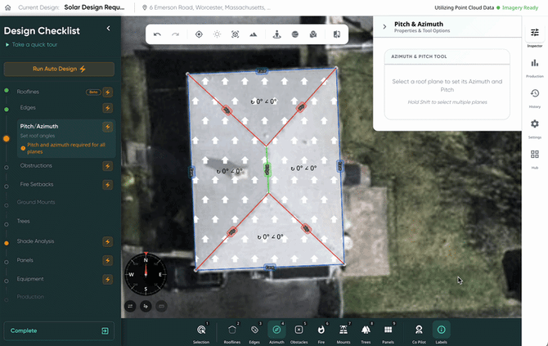This screenshot has height=346, width=548.
Task: Open the Production sidebar panel
Action: pyautogui.click(x=535, y=67)
